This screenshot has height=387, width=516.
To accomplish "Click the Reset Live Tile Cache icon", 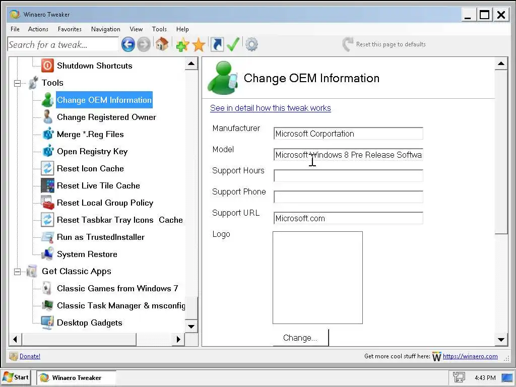I will tap(47, 185).
